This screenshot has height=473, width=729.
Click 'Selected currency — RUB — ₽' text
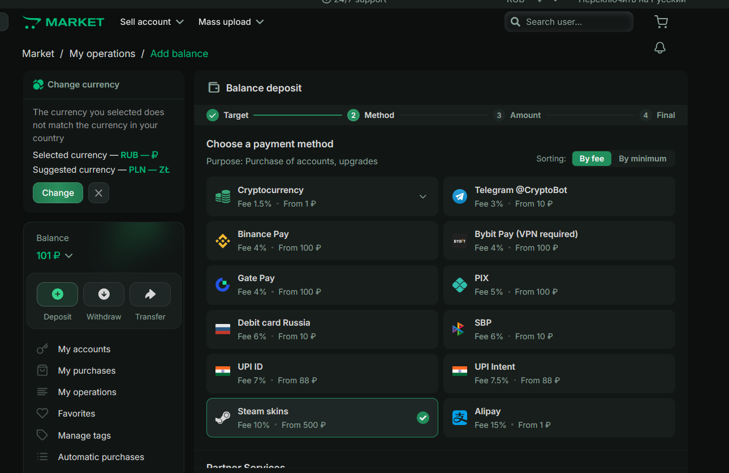pyautogui.click(x=96, y=155)
